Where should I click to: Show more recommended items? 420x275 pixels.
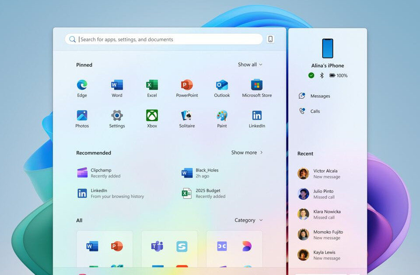(x=247, y=152)
